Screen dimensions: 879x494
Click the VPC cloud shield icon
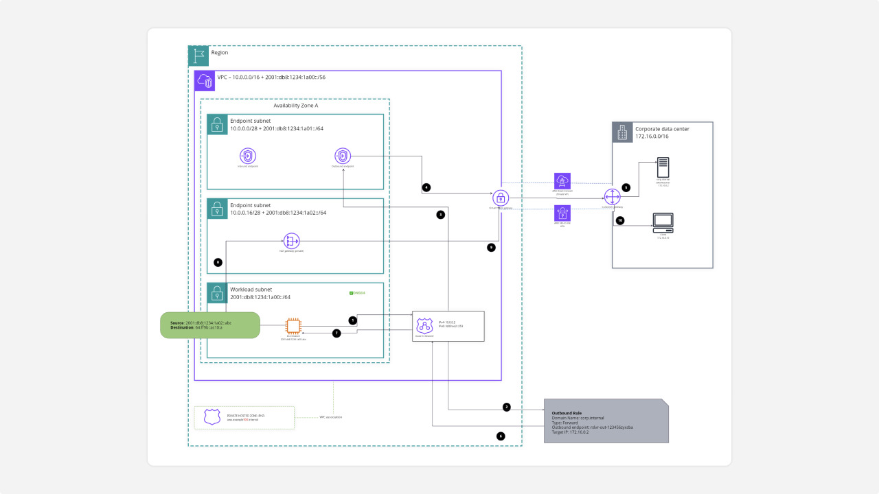coord(204,80)
